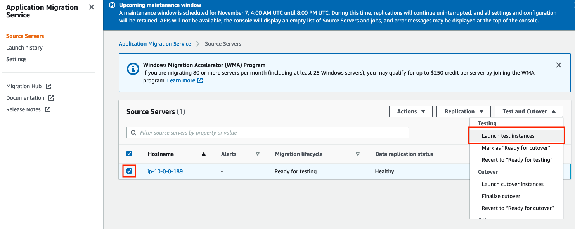Screen dimensions: 575x229
Task: Select Launch cutover instances
Action: pos(516,184)
